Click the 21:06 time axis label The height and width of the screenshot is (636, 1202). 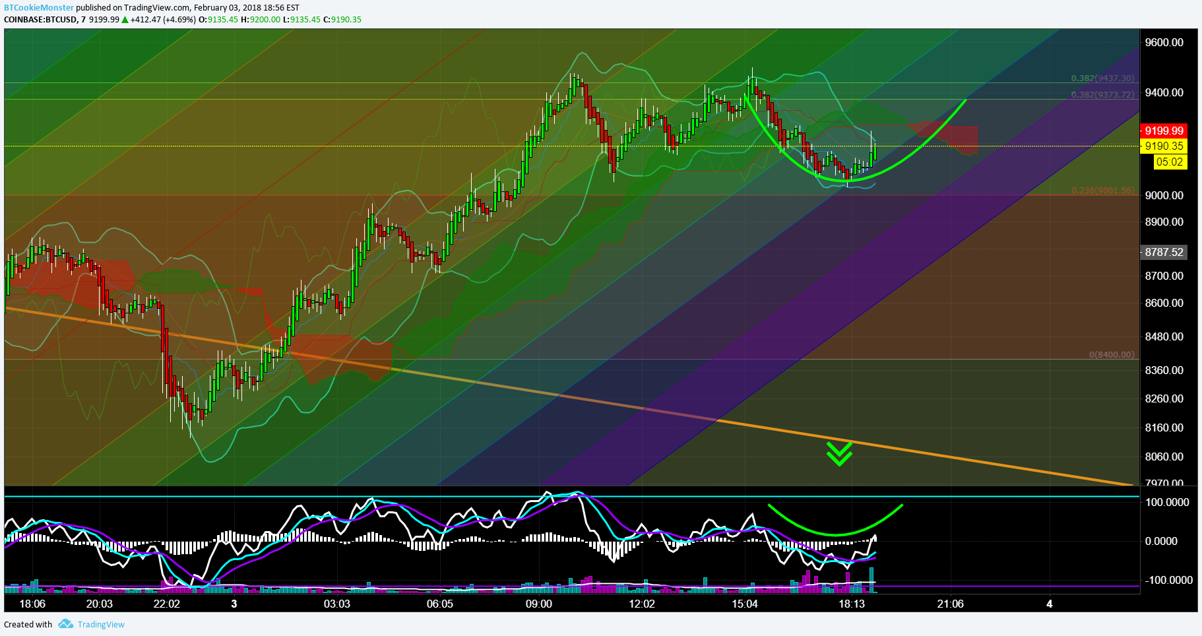950,604
